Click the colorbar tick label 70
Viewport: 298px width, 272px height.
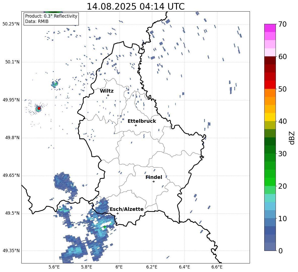tap(282, 24)
